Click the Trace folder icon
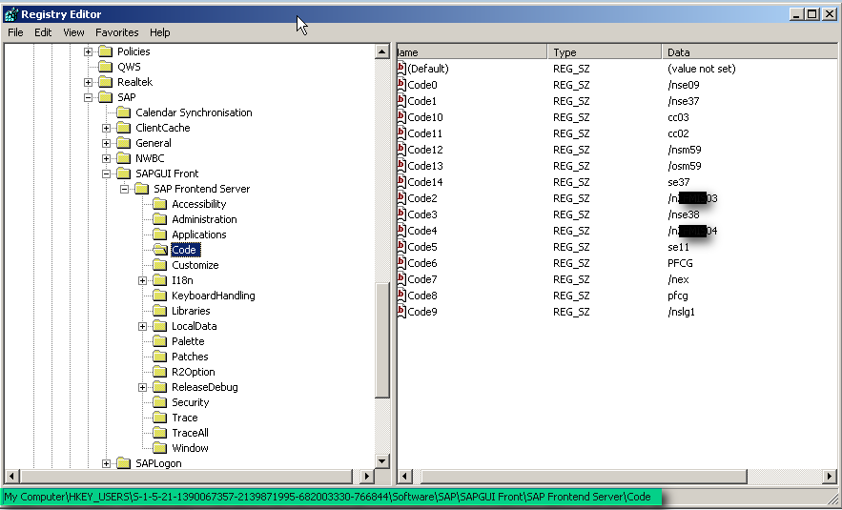842x510 pixels. [159, 418]
